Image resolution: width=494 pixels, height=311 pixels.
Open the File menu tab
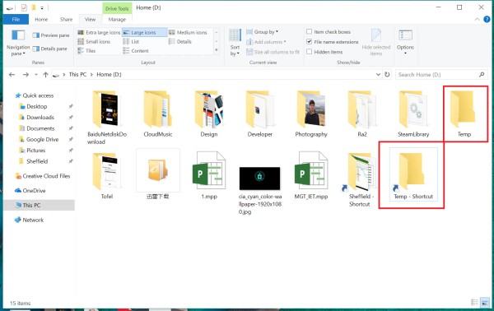tap(16, 19)
